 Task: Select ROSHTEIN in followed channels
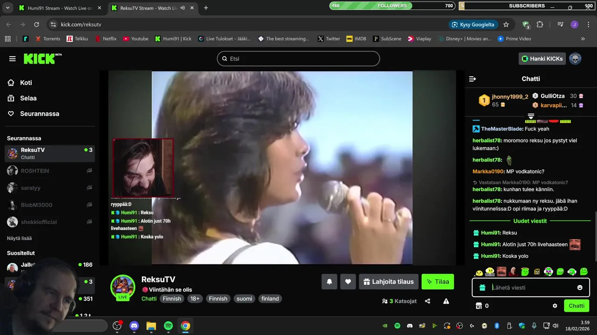(x=49, y=171)
